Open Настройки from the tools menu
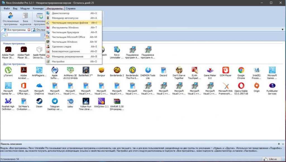This screenshot has width=286, height=162. 58,61
